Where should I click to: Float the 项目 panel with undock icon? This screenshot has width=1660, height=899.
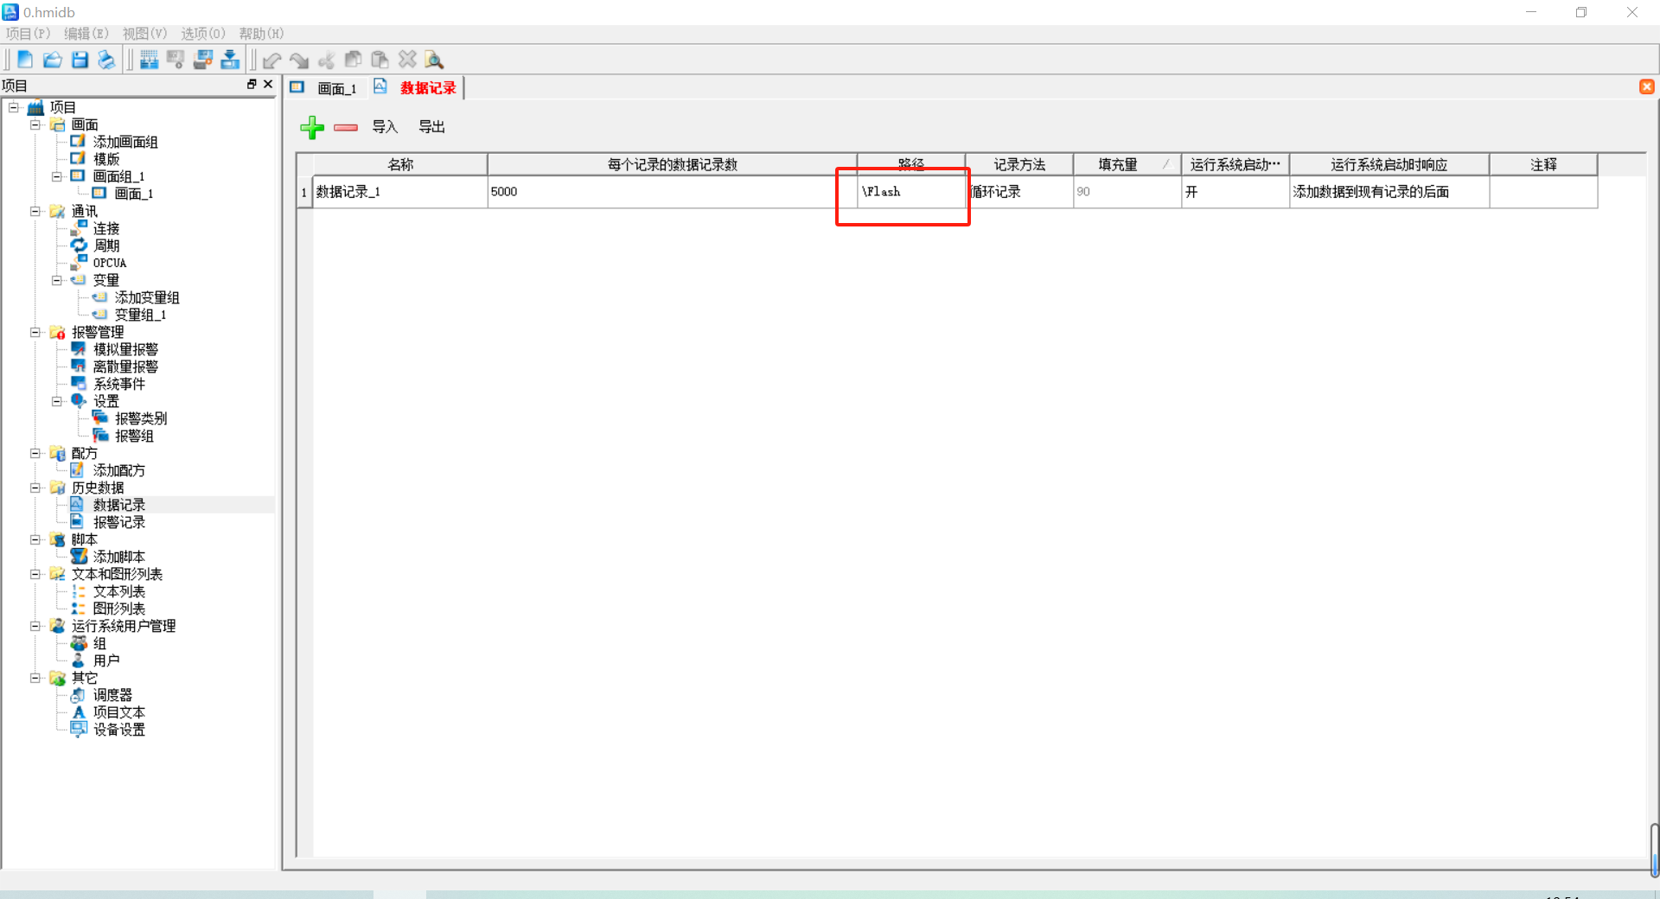pyautogui.click(x=252, y=84)
